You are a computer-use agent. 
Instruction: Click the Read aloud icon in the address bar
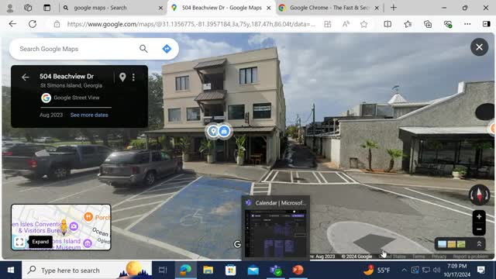[x=346, y=24]
